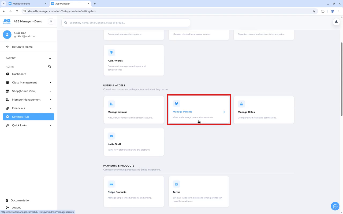The height and width of the screenshot is (214, 343).
Task: Expand the PARENT section chevron
Action: [x=50, y=58]
